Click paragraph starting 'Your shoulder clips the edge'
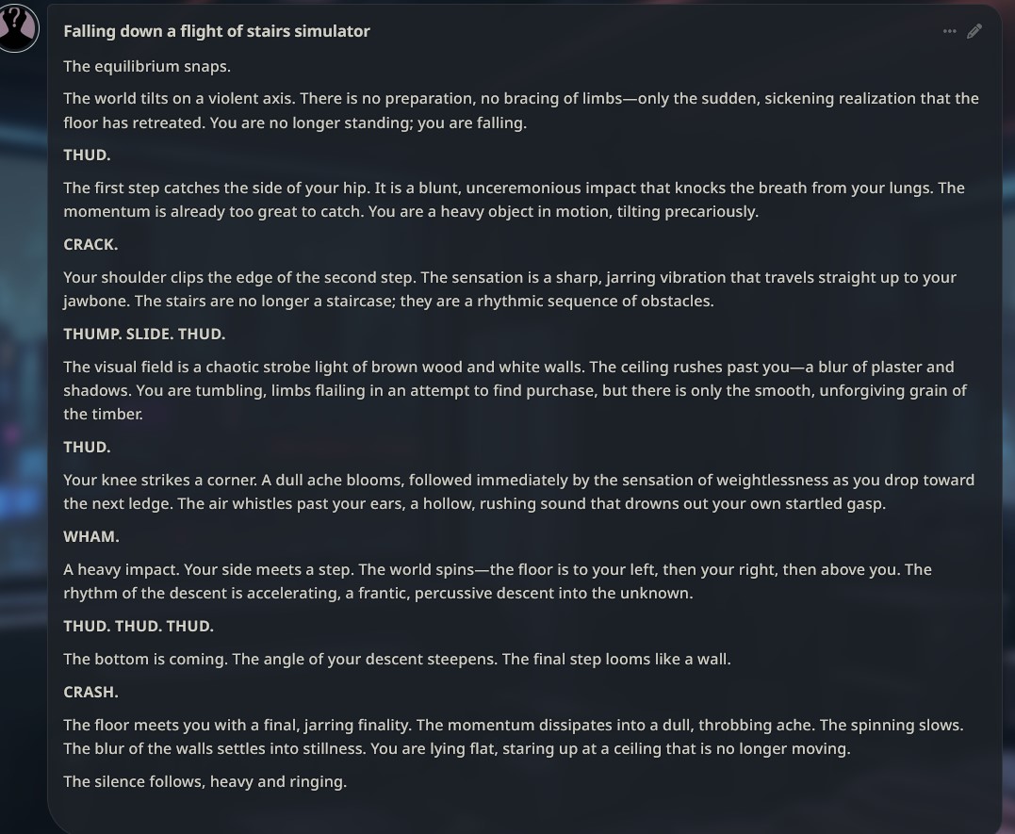The image size is (1015, 834). (510, 288)
